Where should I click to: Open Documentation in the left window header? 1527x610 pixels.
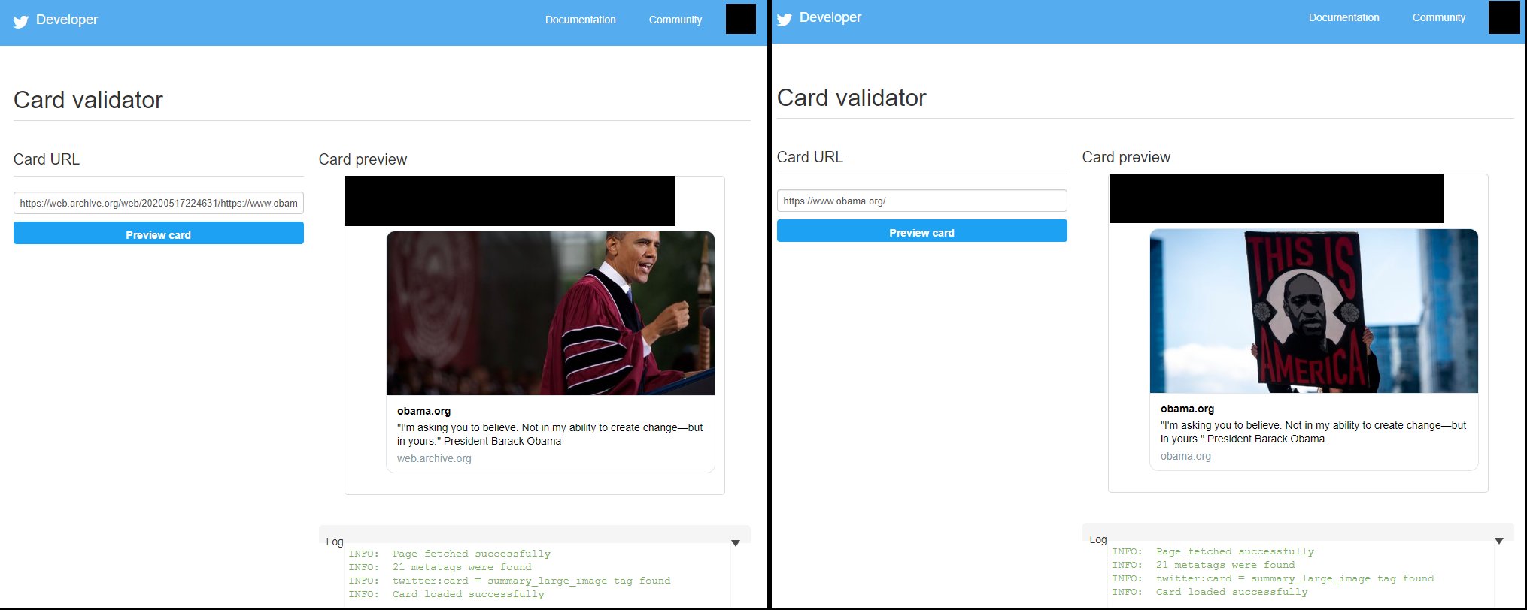[x=580, y=20]
